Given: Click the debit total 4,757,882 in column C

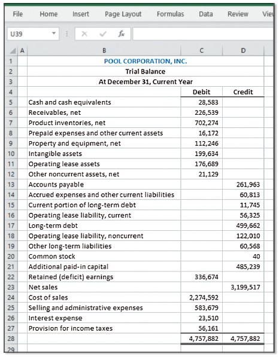Looking at the screenshot, I should (x=204, y=338).
